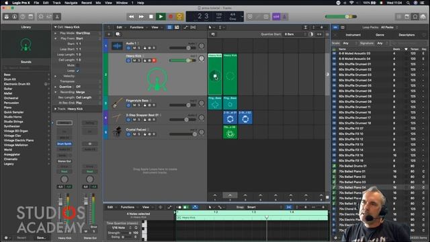The height and width of the screenshot is (242, 430).
Task: Show the Tracks view button
Action: [177, 27]
